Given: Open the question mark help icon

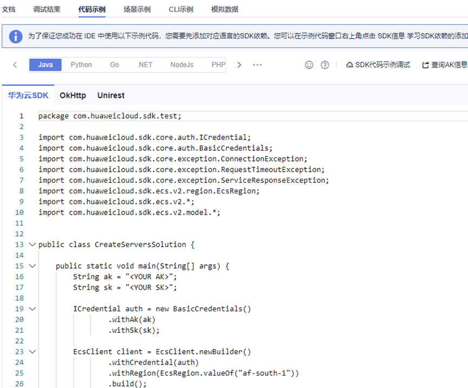Looking at the screenshot, I should pyautogui.click(x=325, y=65).
